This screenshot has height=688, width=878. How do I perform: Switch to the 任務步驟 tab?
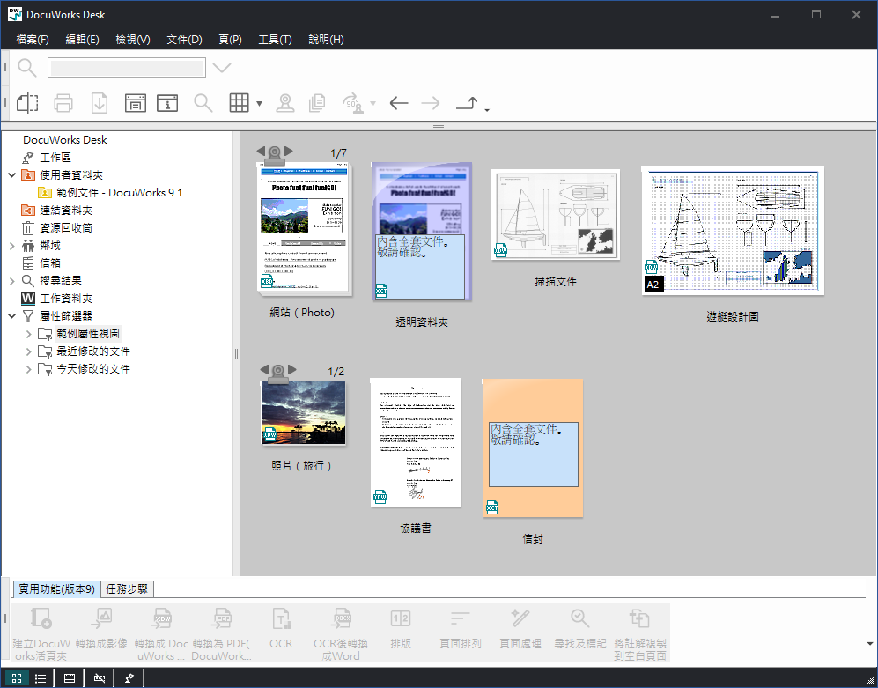point(127,588)
